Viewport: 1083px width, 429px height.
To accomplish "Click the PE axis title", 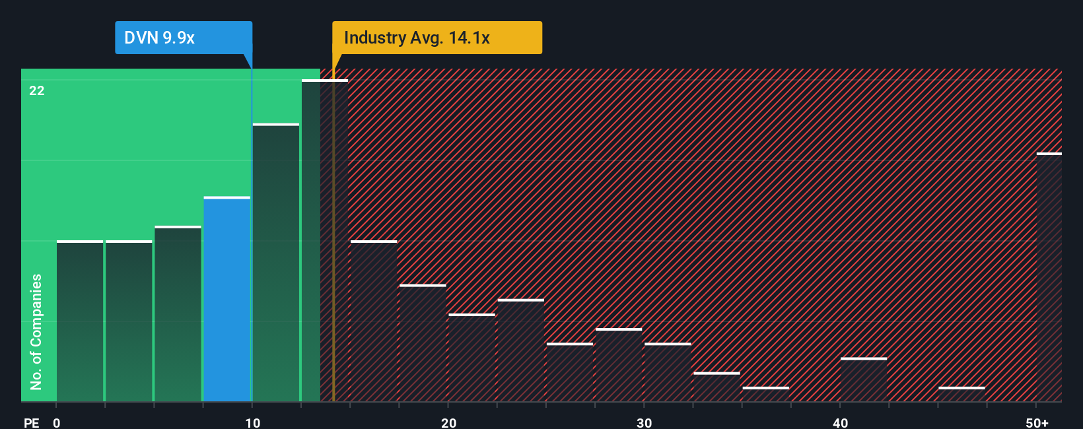I will [x=31, y=422].
